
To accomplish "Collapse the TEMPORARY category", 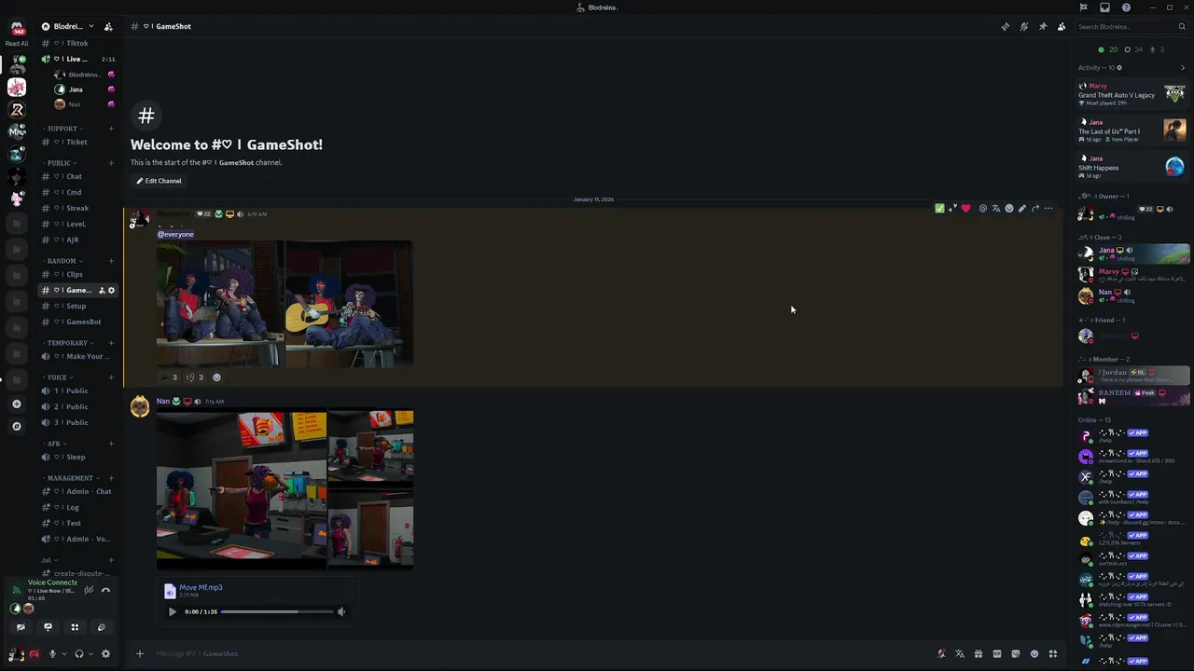I will click(68, 343).
